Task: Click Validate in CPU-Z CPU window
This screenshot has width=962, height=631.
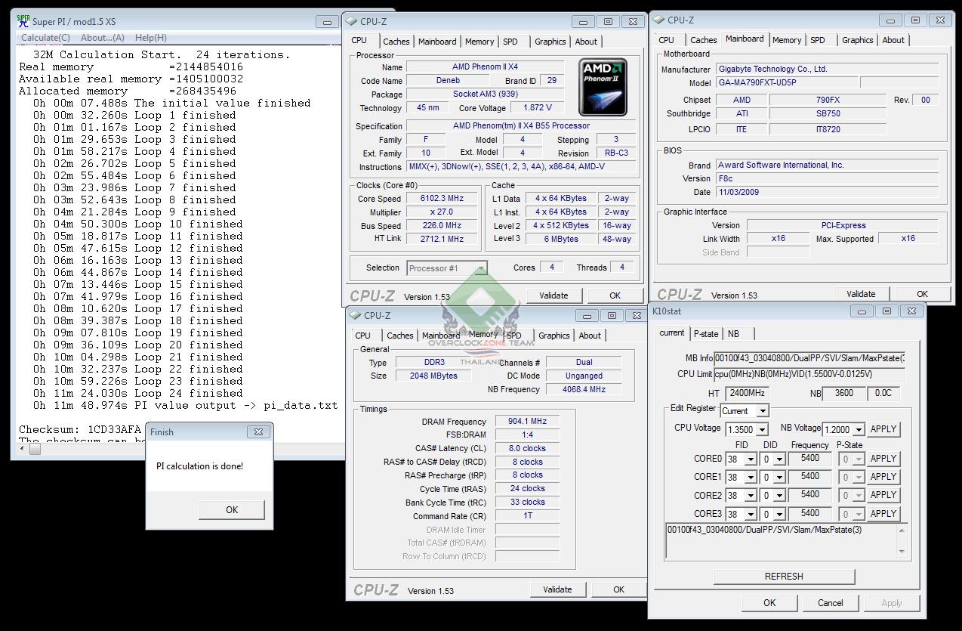Action: pyautogui.click(x=553, y=295)
